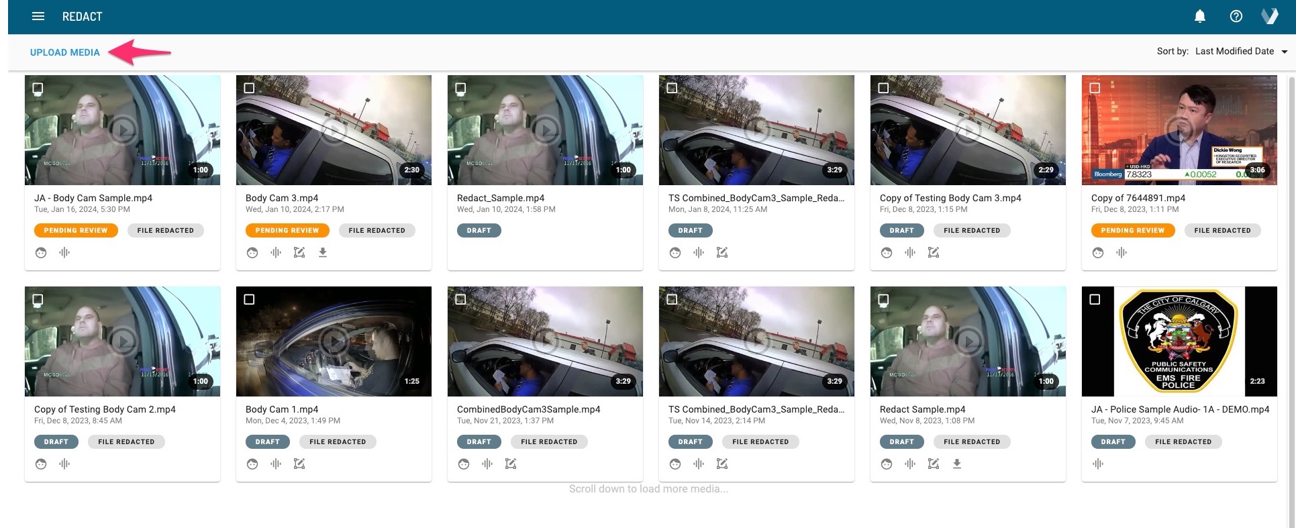1296x528 pixels.
Task: Open the Calgary Police audio thumbnail
Action: point(1179,341)
